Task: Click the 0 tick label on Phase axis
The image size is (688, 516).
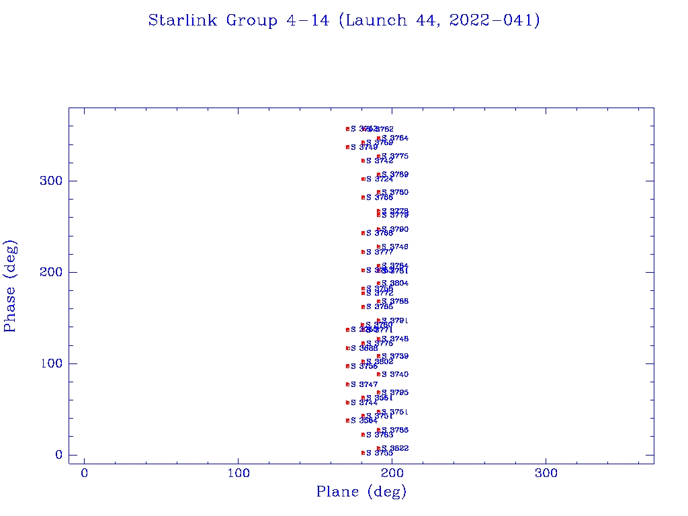Action: 59,455
